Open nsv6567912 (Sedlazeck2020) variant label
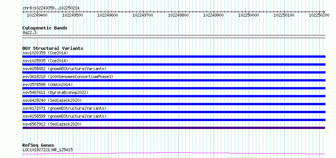This screenshot has height=158, width=336. (52, 124)
